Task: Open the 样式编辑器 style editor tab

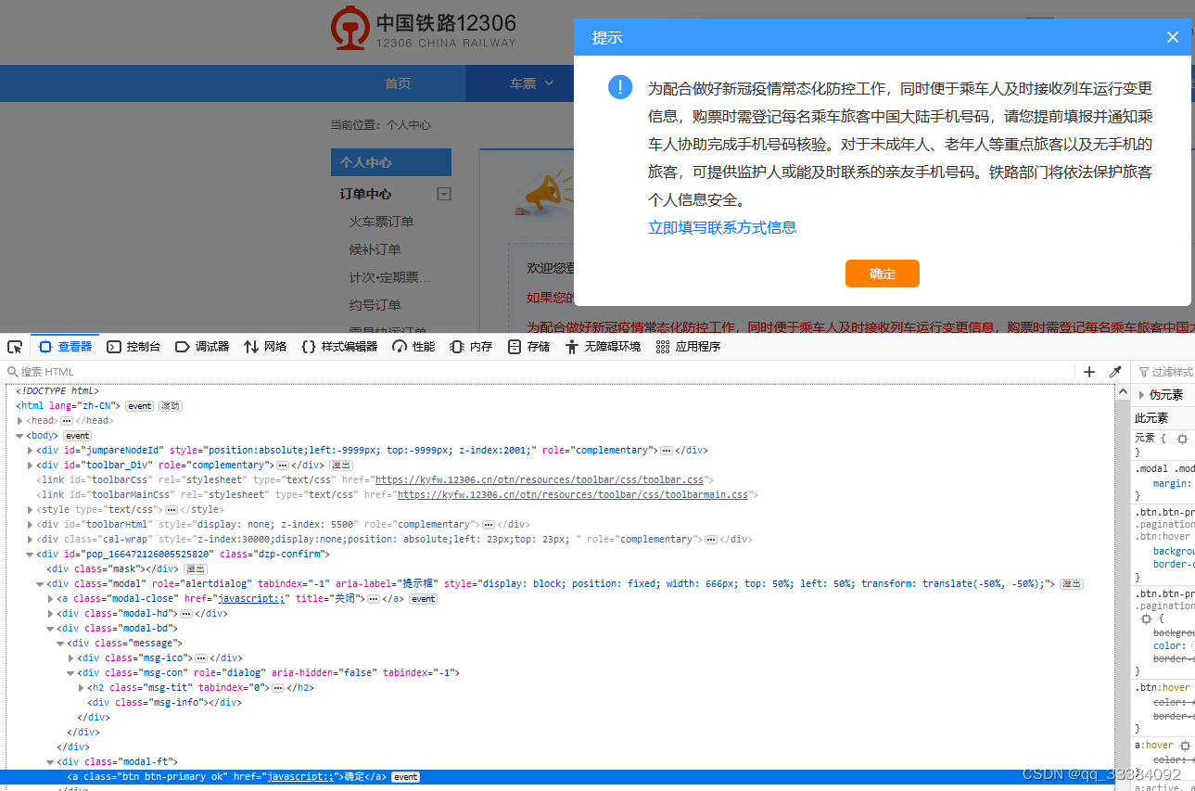Action: click(x=339, y=347)
